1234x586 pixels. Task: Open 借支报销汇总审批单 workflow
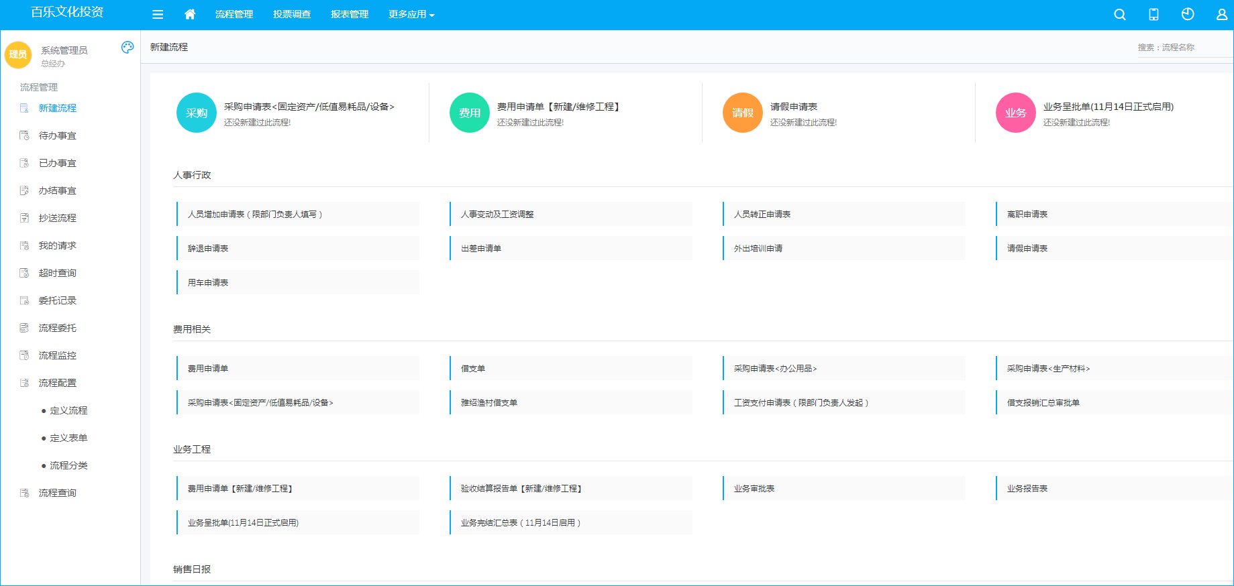(1115, 402)
